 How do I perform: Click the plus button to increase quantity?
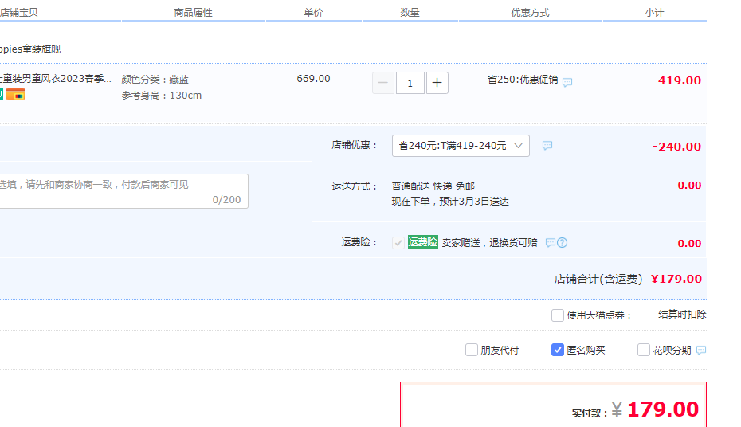pyautogui.click(x=437, y=83)
